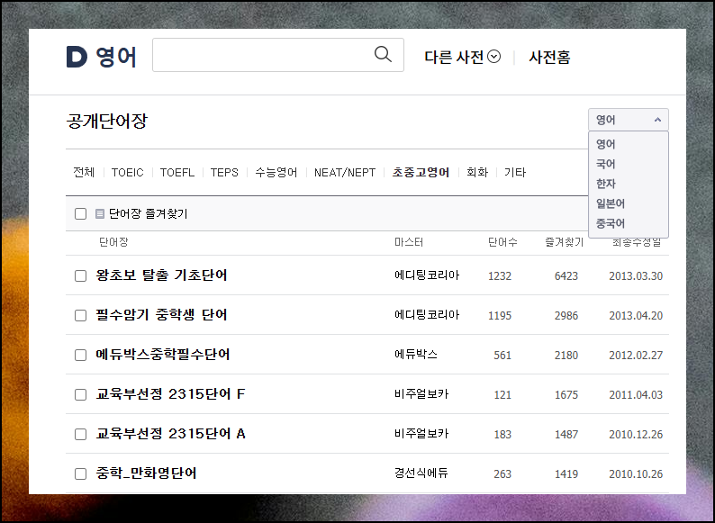Screen dimensions: 715x523
Task: Open the 중학_만화영단어 wordbook
Action: (147, 473)
